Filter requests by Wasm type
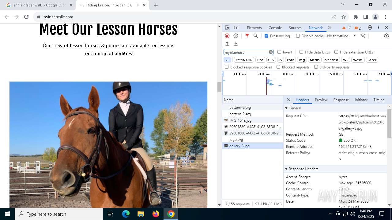This screenshot has height=220, width=392. (x=358, y=60)
